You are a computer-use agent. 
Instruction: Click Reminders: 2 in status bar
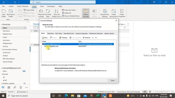(x=22, y=92)
